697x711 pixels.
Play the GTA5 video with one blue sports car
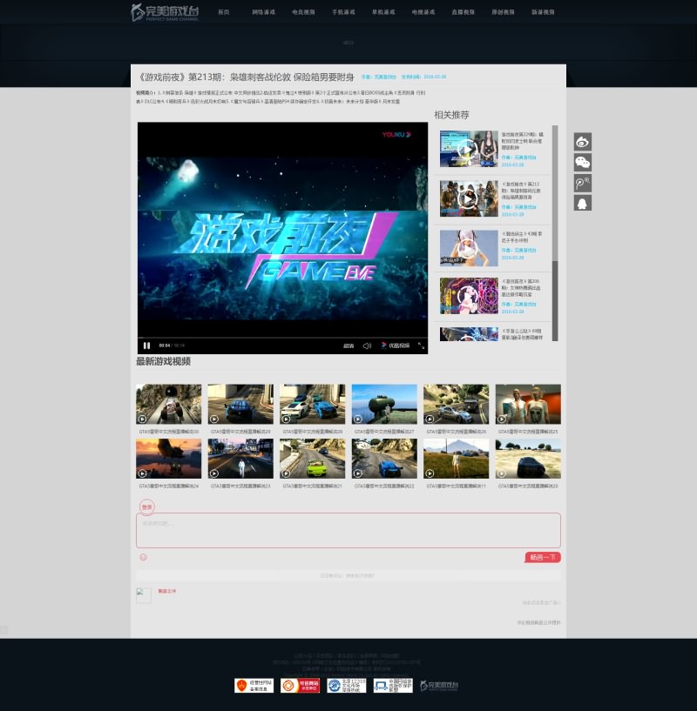[240, 404]
